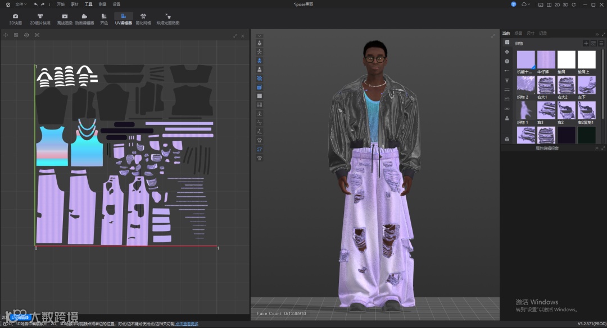607x328 pixels.
Task: Open the 素材 menu
Action: pos(74,4)
